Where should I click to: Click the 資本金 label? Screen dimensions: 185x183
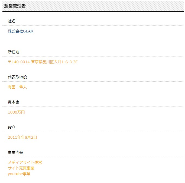[x=14, y=102]
